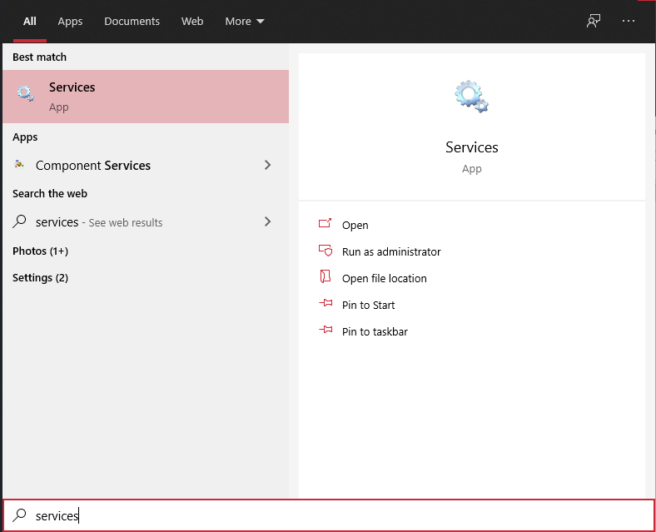Show Photos (1+) results
656x532 pixels.
pyautogui.click(x=40, y=251)
